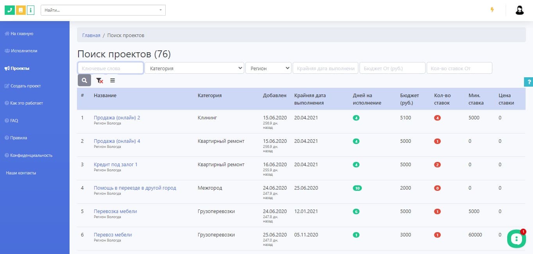Click the green phone icon button
533x254 pixels.
[x=9, y=10]
